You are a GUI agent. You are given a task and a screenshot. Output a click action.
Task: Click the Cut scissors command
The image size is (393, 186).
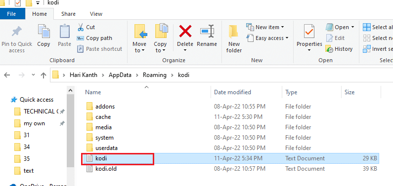click(86, 27)
